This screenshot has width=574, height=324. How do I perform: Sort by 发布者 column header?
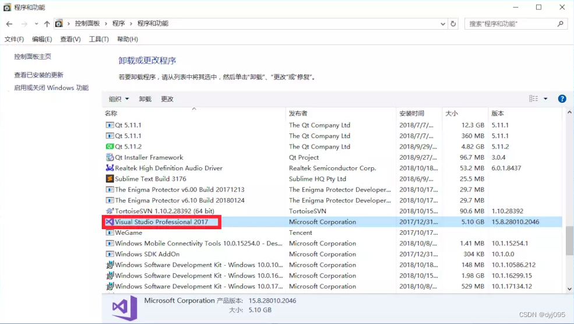pos(298,114)
